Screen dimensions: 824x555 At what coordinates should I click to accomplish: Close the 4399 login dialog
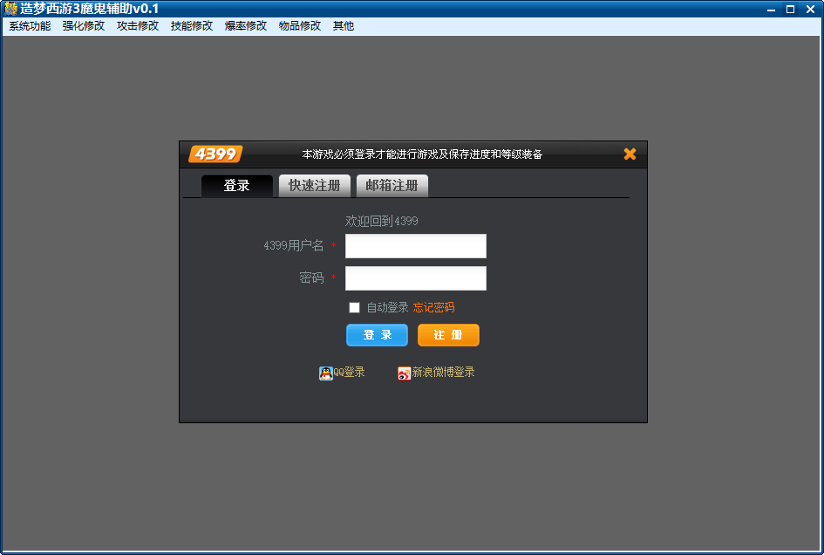(630, 154)
